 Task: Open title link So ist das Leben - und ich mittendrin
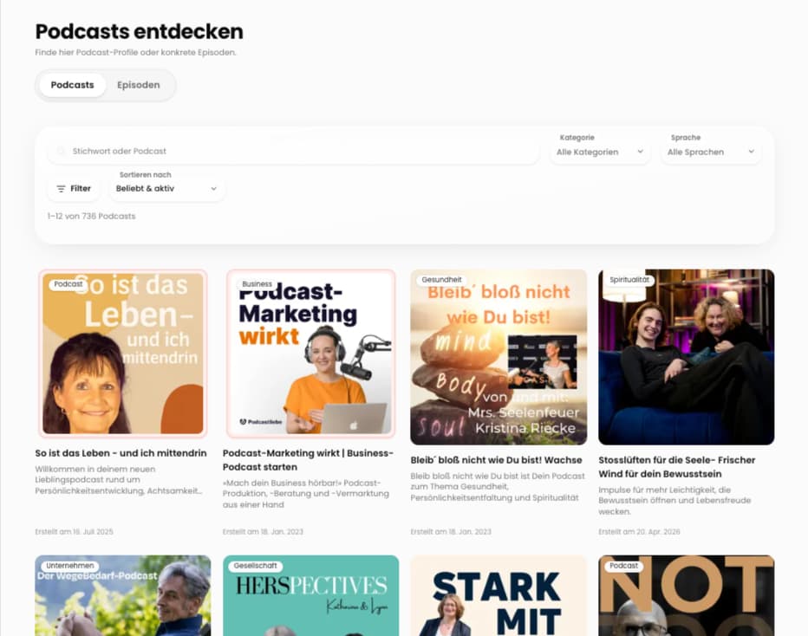point(121,453)
